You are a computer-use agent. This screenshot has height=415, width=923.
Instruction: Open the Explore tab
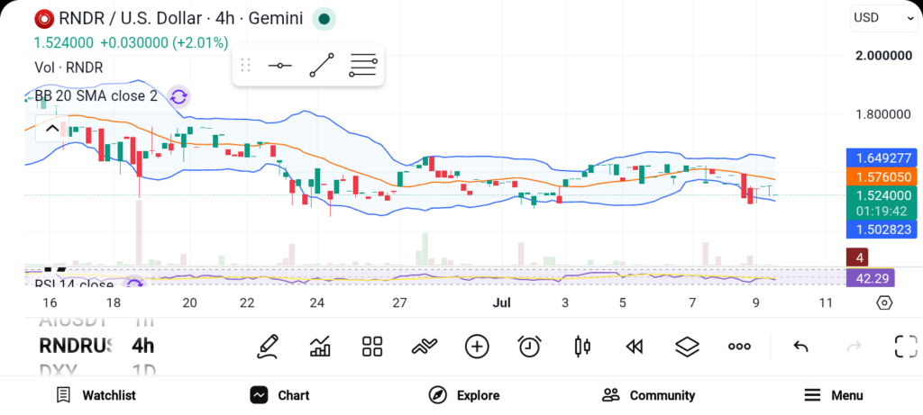pyautogui.click(x=464, y=395)
